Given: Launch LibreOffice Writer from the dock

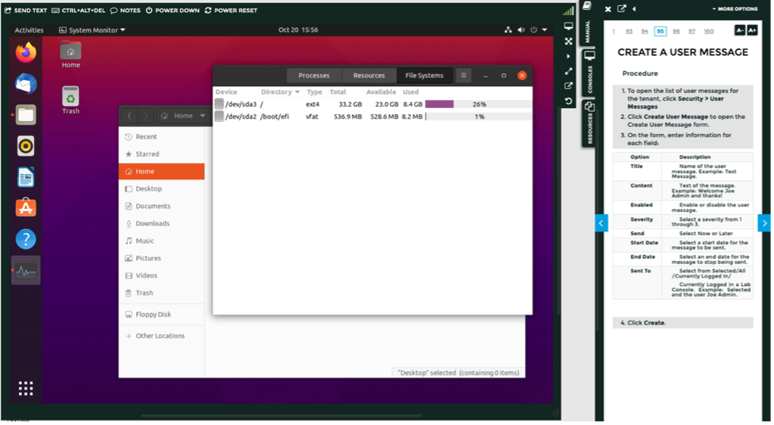Looking at the screenshot, I should click(26, 177).
